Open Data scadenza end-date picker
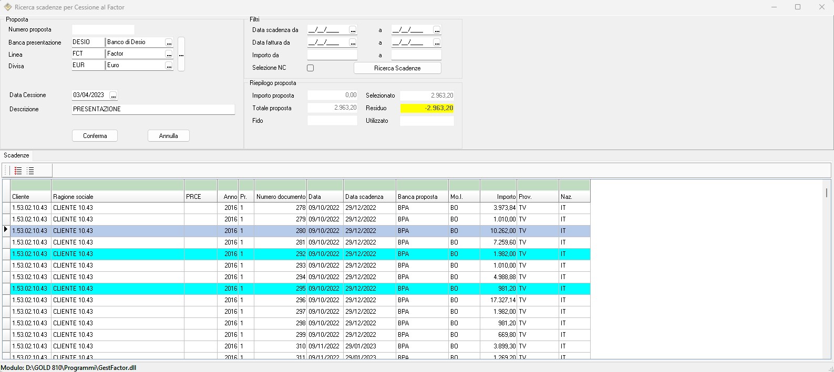Image resolution: width=834 pixels, height=372 pixels. click(437, 30)
